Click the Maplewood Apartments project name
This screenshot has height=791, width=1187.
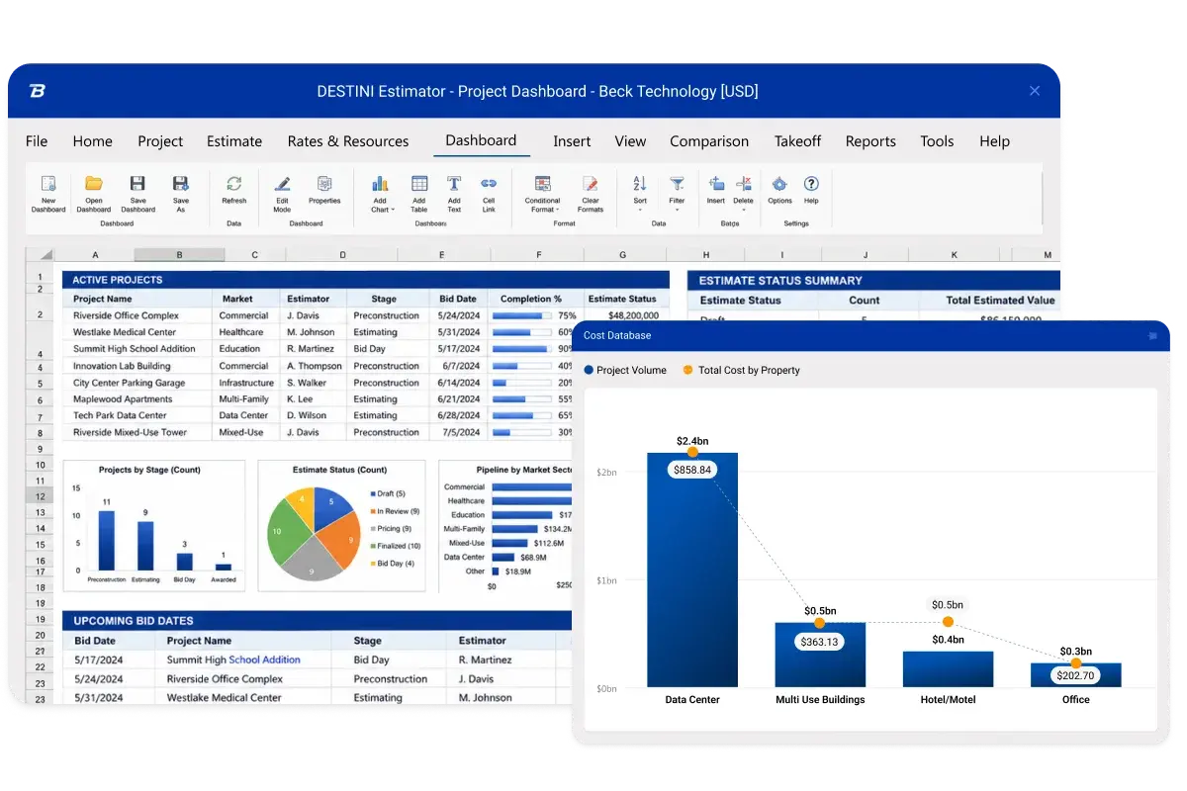pos(123,399)
